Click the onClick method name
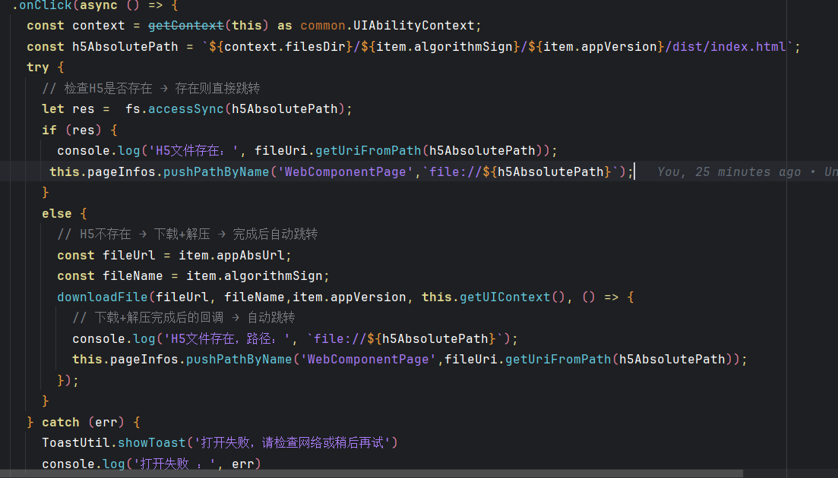838x478 pixels. [x=45, y=5]
